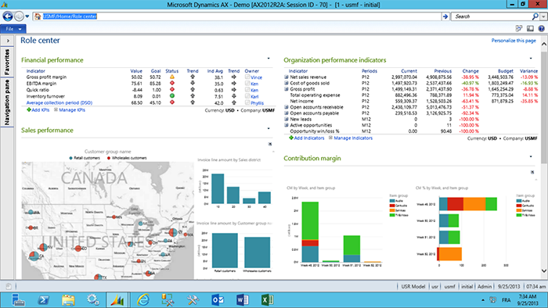Open Contribution margin web part menu arrow
This screenshot has height=308, width=548.
(531, 156)
